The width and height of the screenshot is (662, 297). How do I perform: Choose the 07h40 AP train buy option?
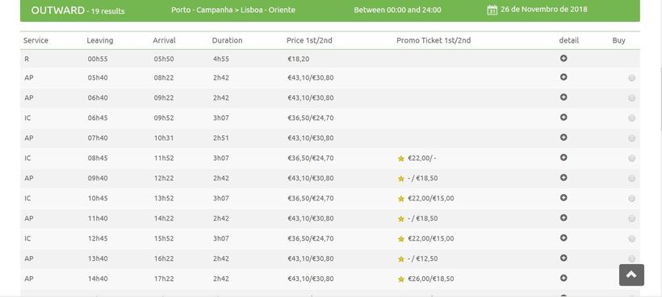tap(631, 138)
